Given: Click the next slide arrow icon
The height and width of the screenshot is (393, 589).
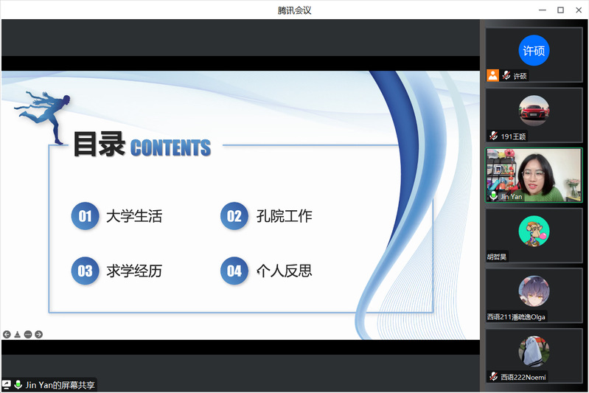Looking at the screenshot, I should [39, 334].
